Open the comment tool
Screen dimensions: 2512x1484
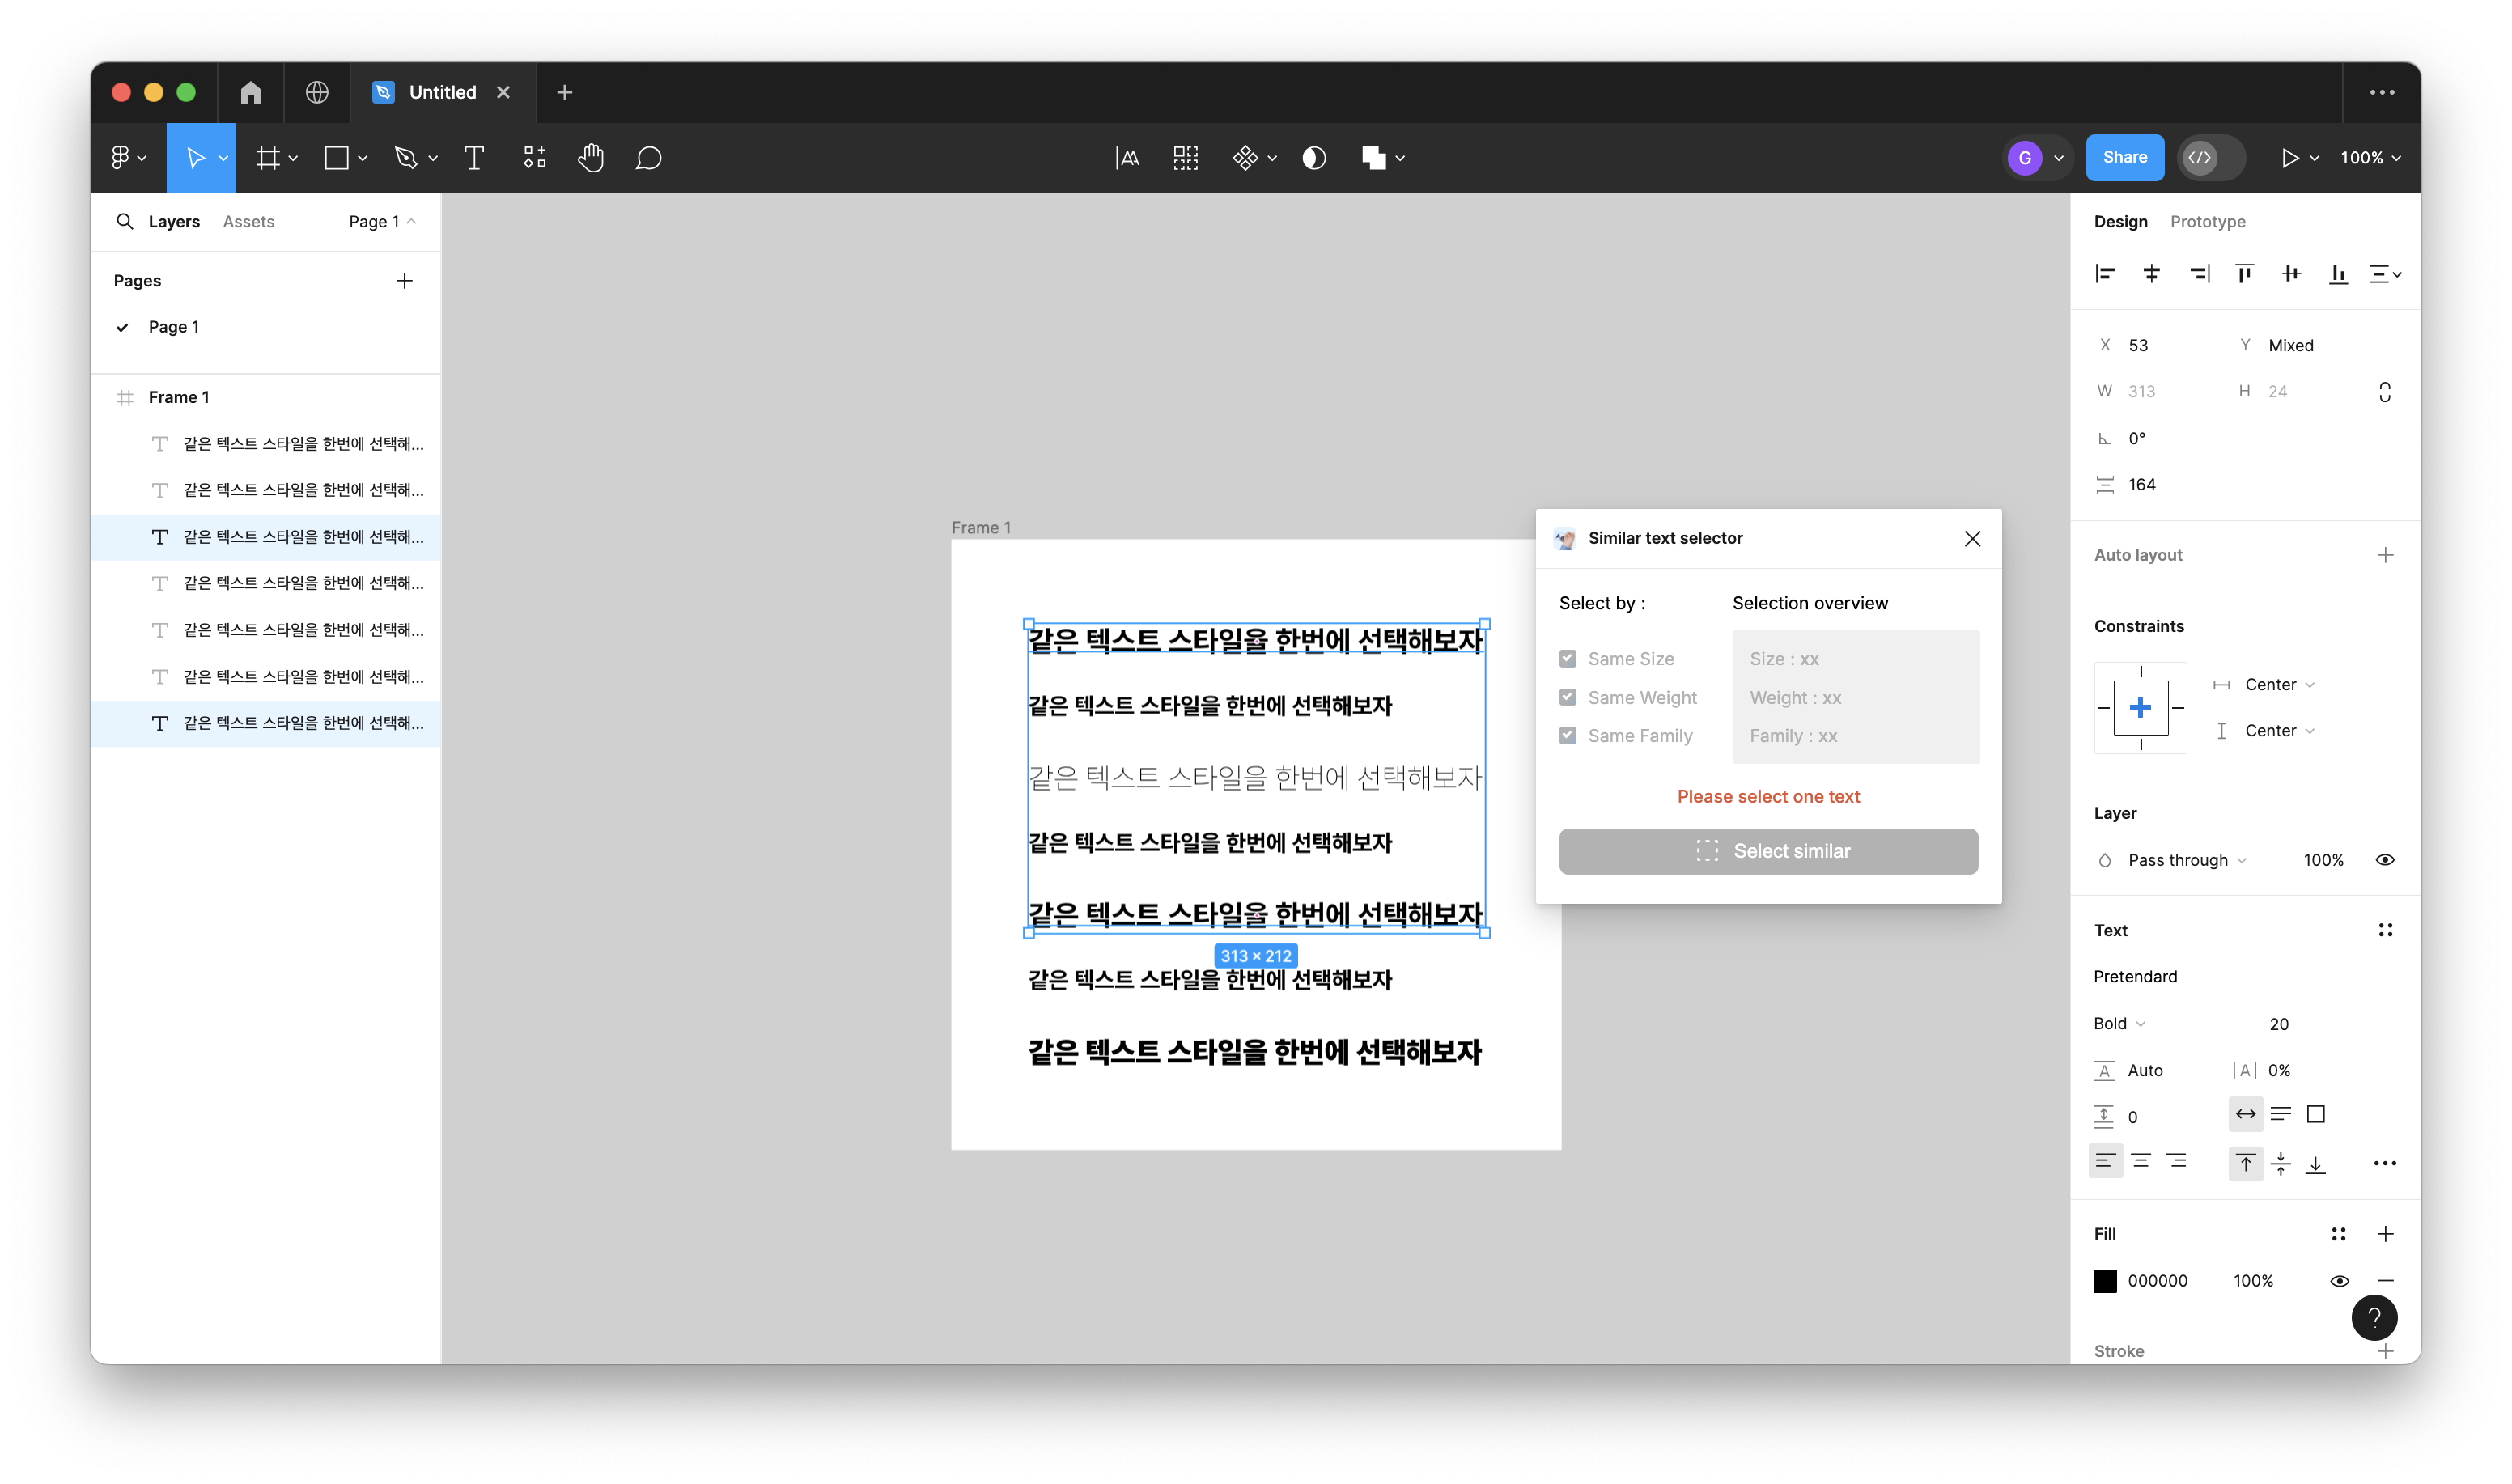(x=648, y=158)
